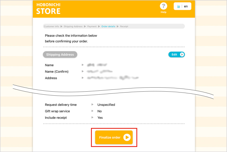Click the triangle beside Name row

tap(83, 65)
